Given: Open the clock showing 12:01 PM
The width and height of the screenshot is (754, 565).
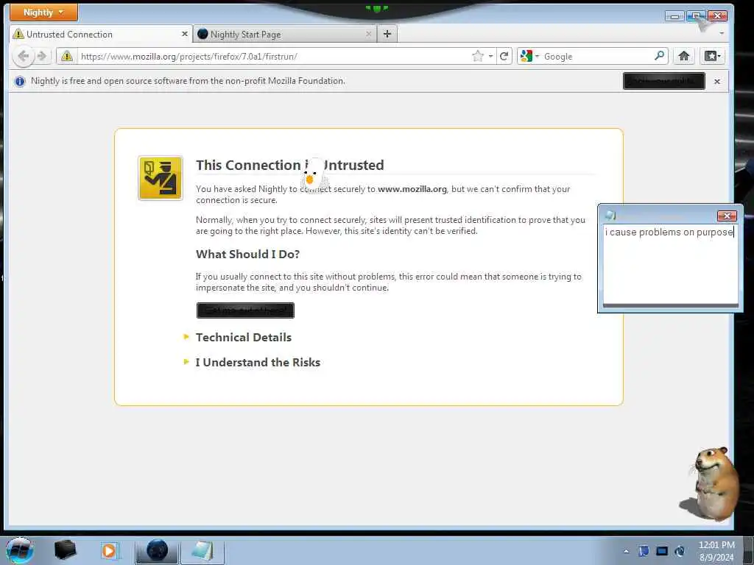Looking at the screenshot, I should (716, 551).
